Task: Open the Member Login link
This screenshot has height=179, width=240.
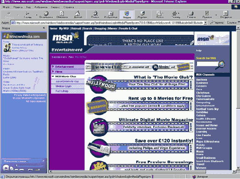Action: [x=63, y=86]
